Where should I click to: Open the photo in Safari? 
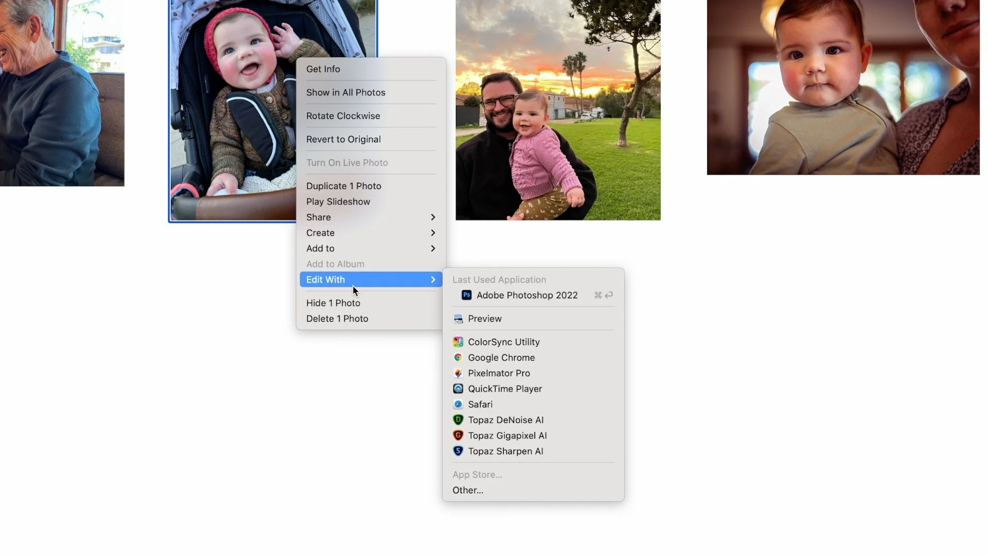[x=480, y=404]
